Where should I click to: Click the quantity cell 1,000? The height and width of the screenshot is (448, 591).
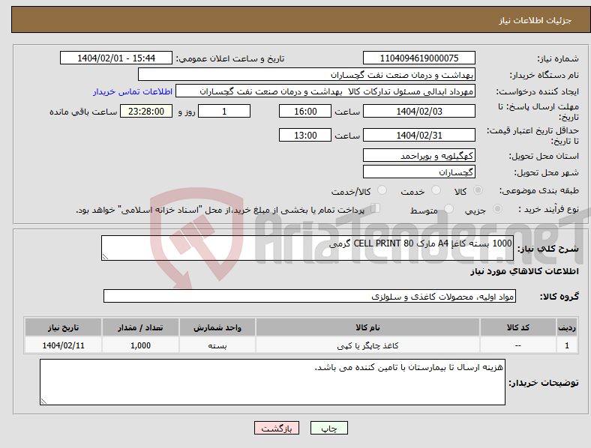(140, 345)
